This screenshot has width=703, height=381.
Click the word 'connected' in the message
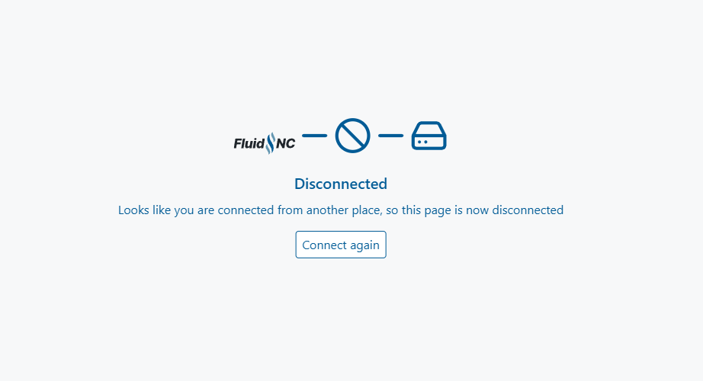(246, 210)
